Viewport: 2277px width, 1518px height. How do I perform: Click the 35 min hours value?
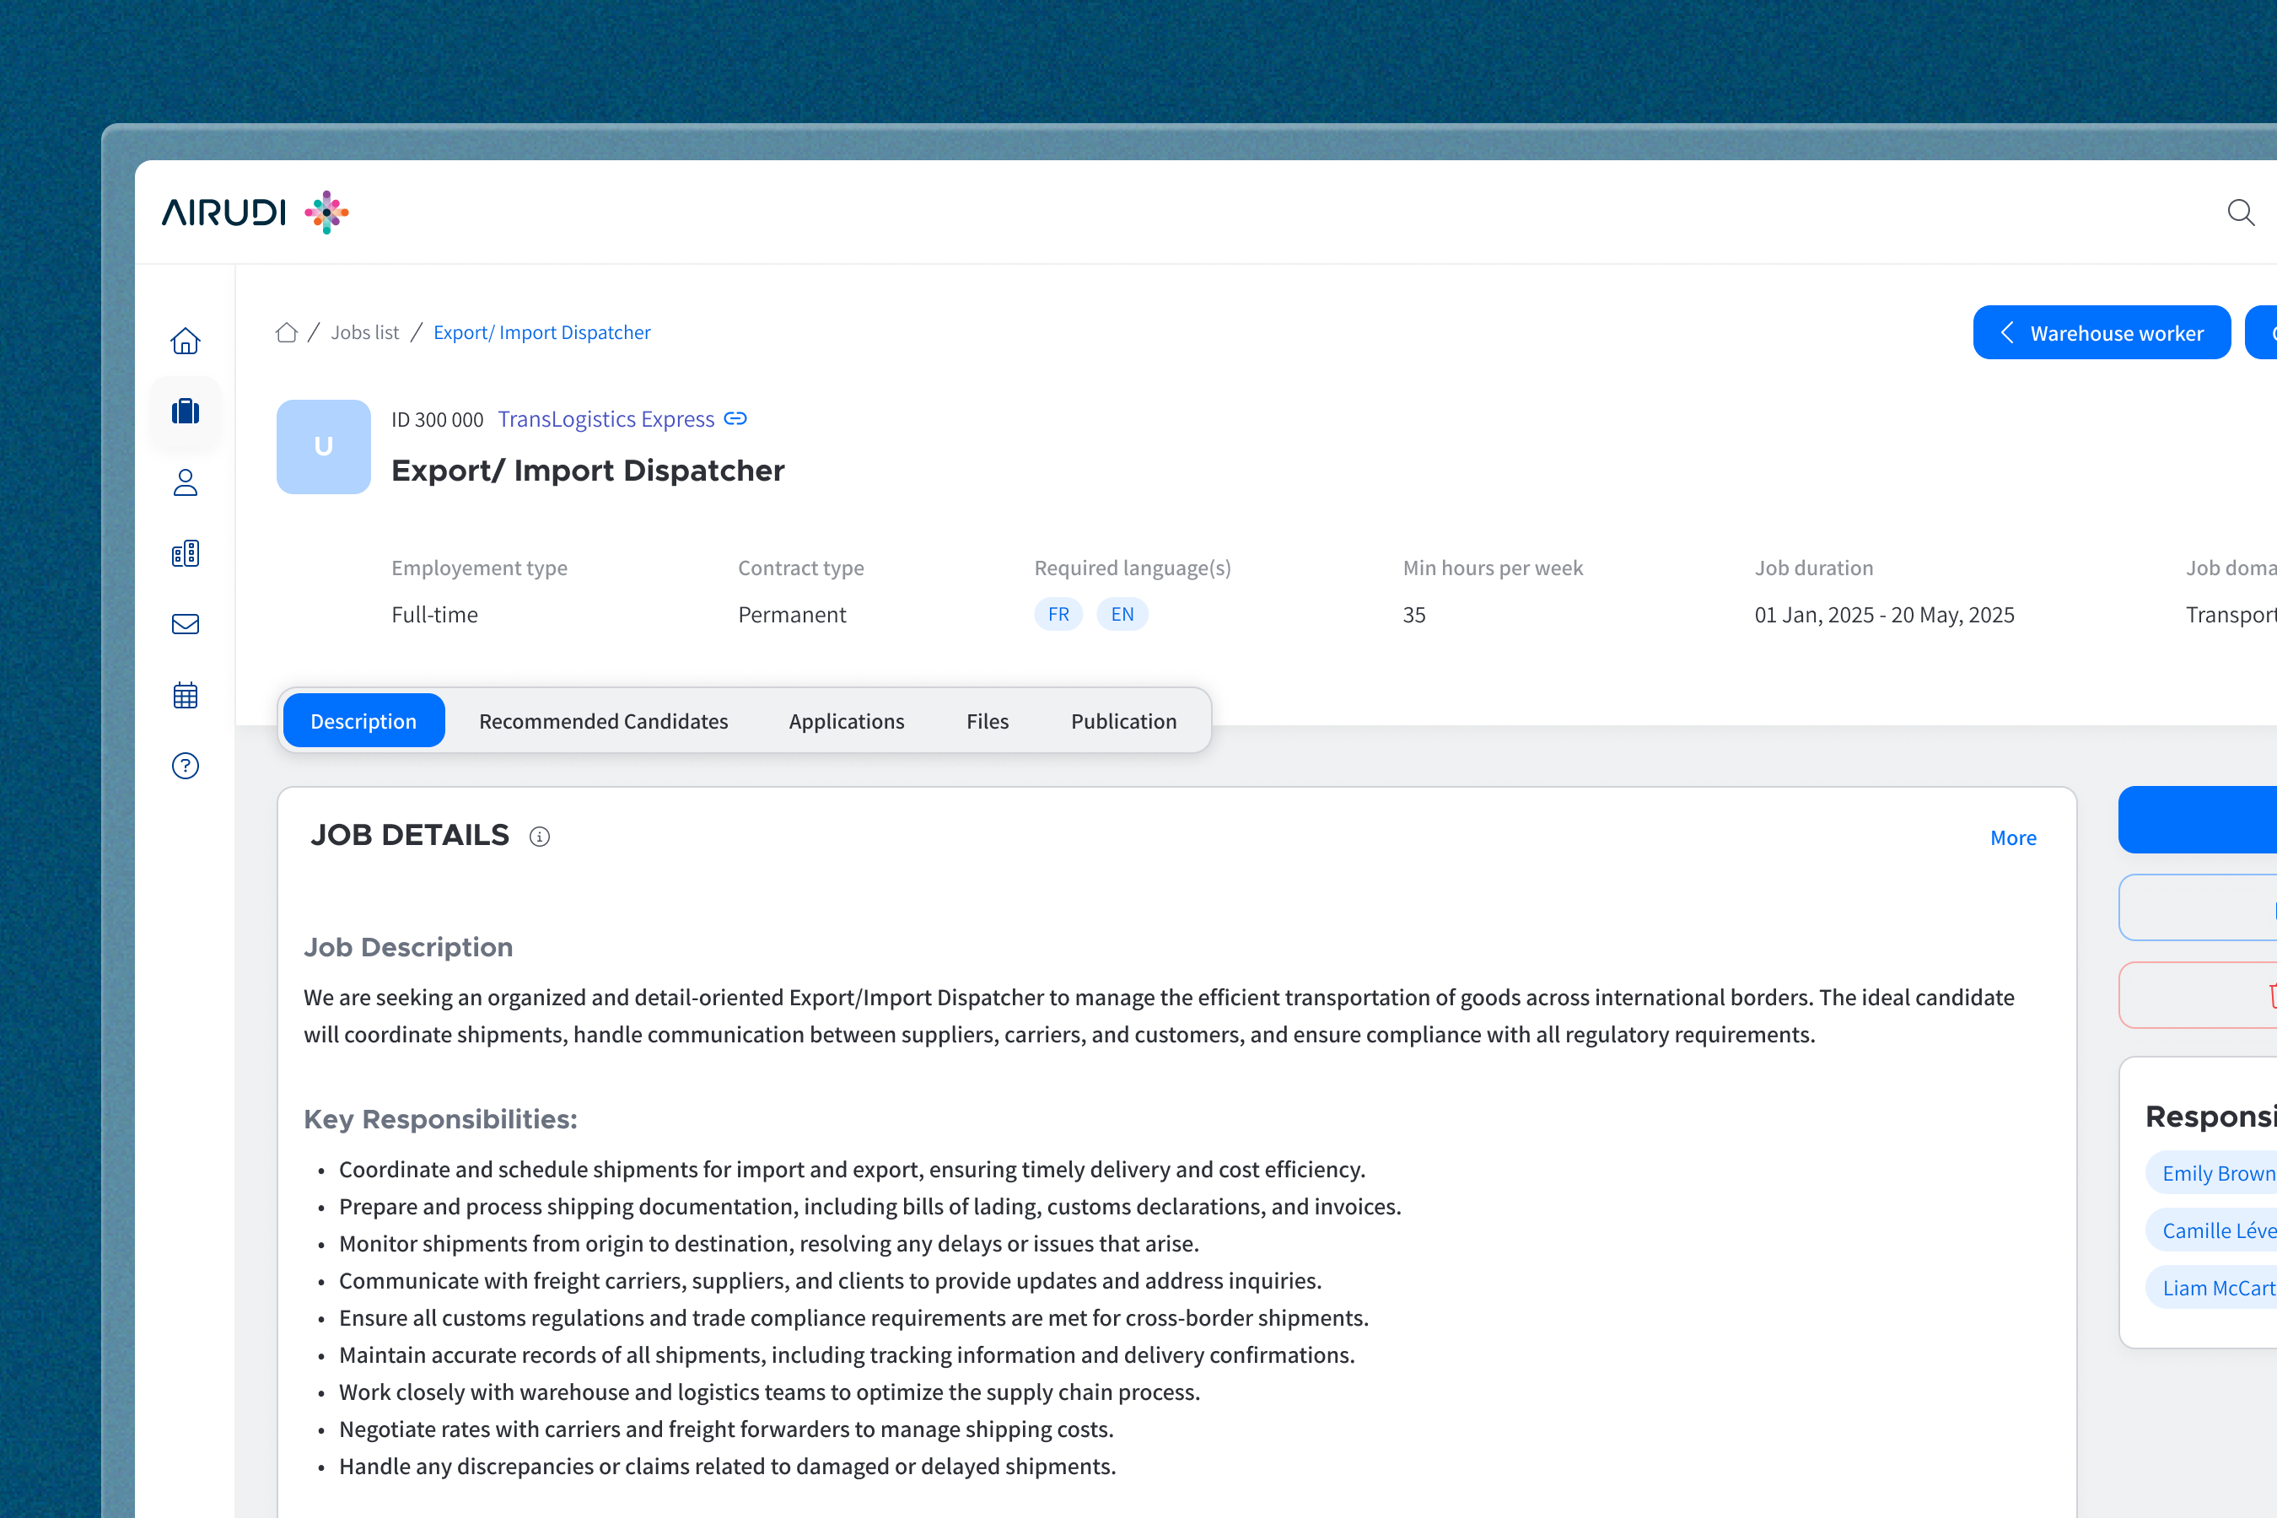1414,615
